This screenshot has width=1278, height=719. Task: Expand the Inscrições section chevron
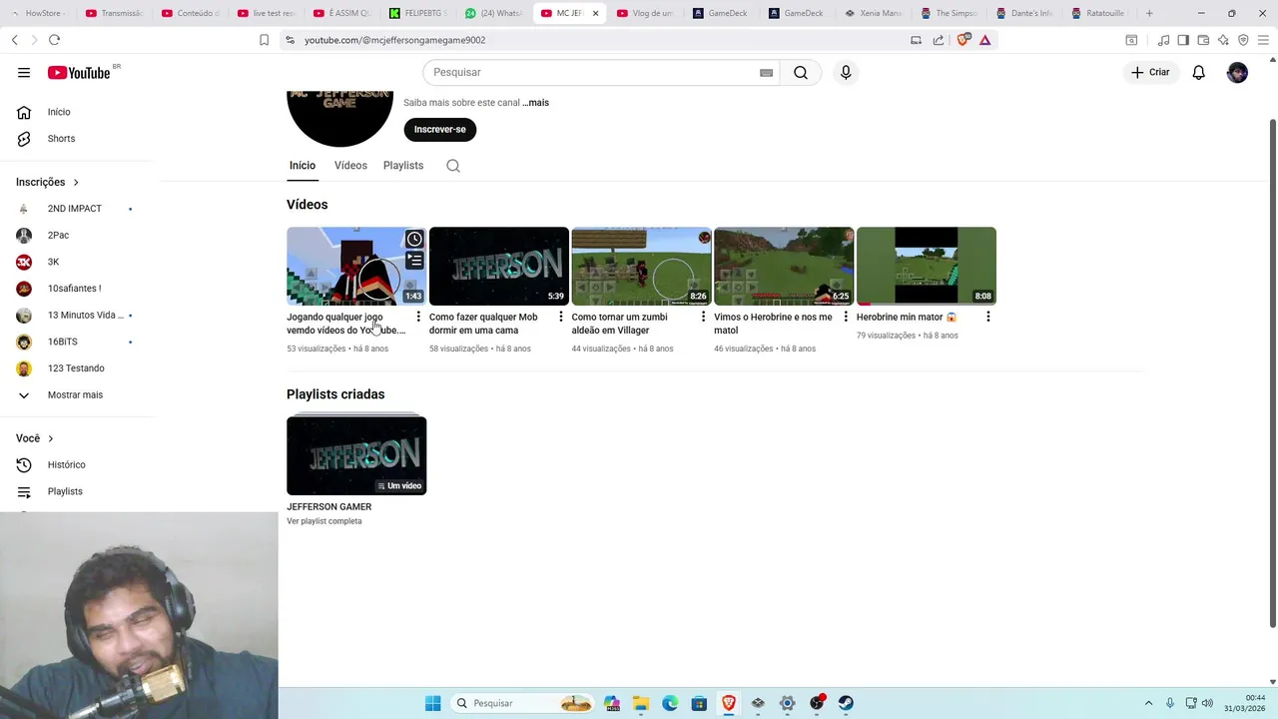click(x=76, y=182)
